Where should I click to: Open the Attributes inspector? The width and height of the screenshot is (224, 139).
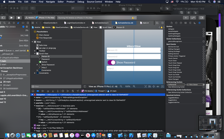[190, 23]
